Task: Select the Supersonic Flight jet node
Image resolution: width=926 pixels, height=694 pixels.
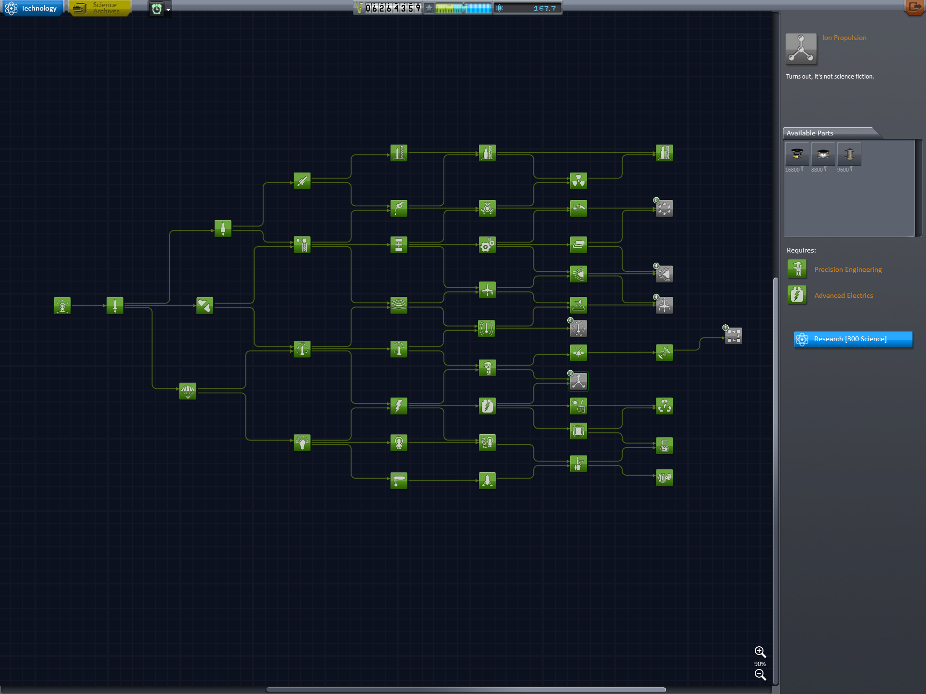Action: tap(487, 290)
